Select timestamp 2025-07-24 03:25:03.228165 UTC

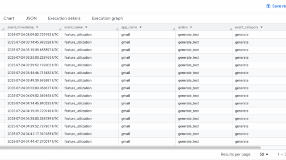tap(33, 57)
